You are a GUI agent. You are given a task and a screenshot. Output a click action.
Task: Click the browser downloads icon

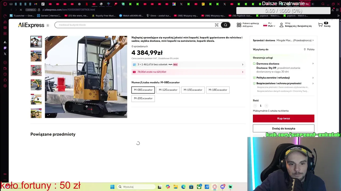[333, 10]
